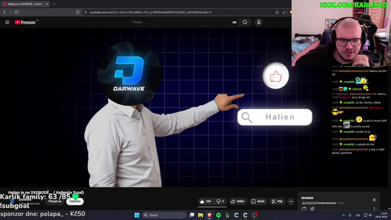Image resolution: width=391 pixels, height=220 pixels.
Task: Start voice search with microphone icon
Action: pos(259,22)
